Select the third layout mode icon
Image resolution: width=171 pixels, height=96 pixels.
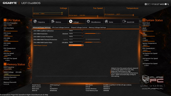pos(150,4)
